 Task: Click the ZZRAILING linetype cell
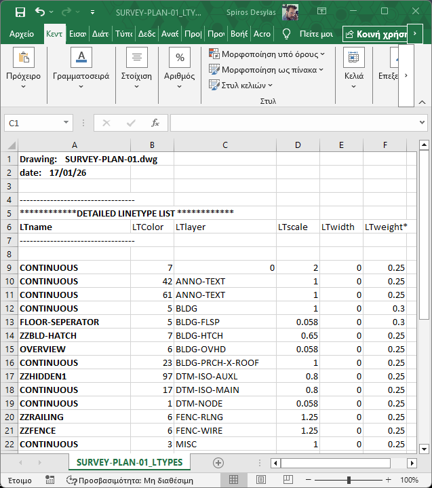(75, 417)
